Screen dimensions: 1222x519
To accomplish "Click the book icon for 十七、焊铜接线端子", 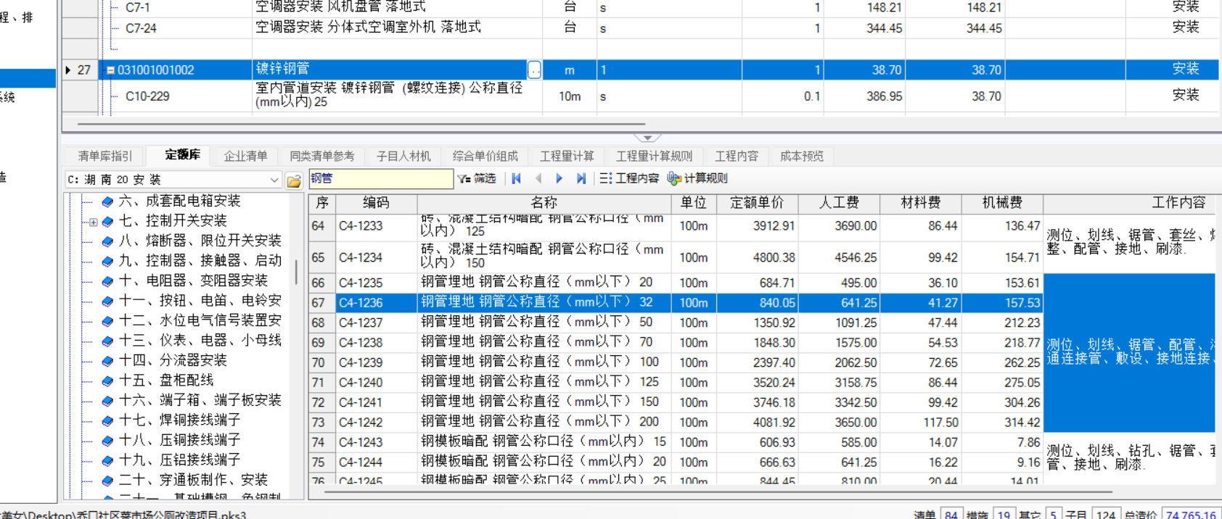I will pyautogui.click(x=107, y=420).
